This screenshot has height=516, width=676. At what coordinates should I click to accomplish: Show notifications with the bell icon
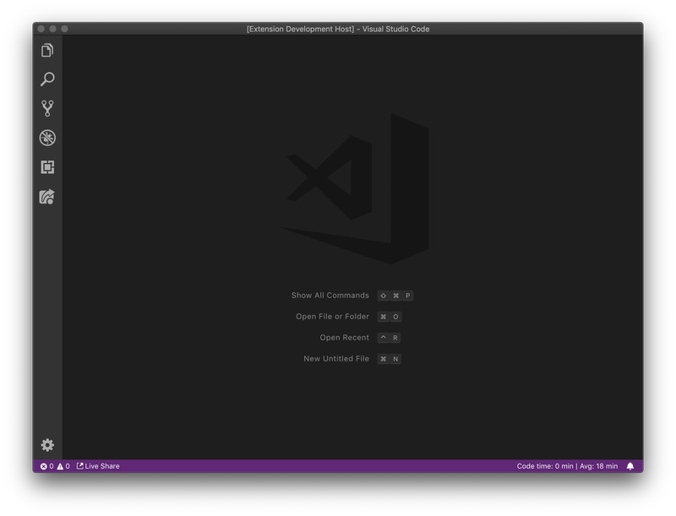pyautogui.click(x=630, y=466)
